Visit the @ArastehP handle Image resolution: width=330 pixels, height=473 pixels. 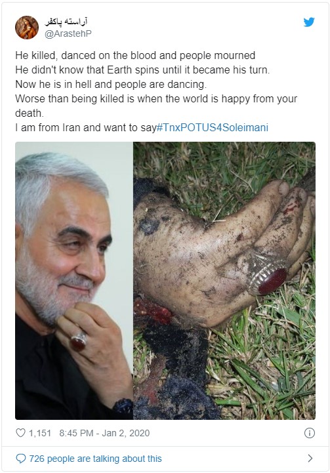pyautogui.click(x=68, y=33)
